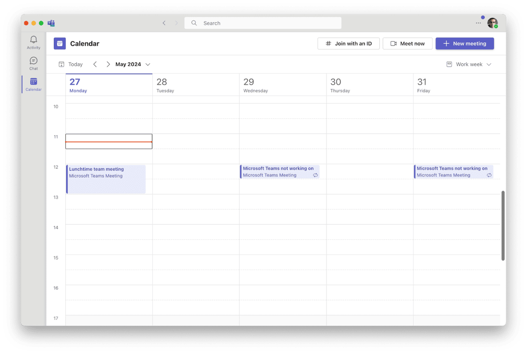Screen dimensions: 527x354
Task: Open the Work week view dropdown
Action: tap(469, 64)
